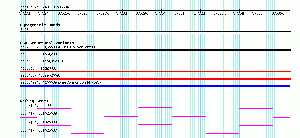
Task: Click the 37534k ruler tick label
Action: point(239,13)
